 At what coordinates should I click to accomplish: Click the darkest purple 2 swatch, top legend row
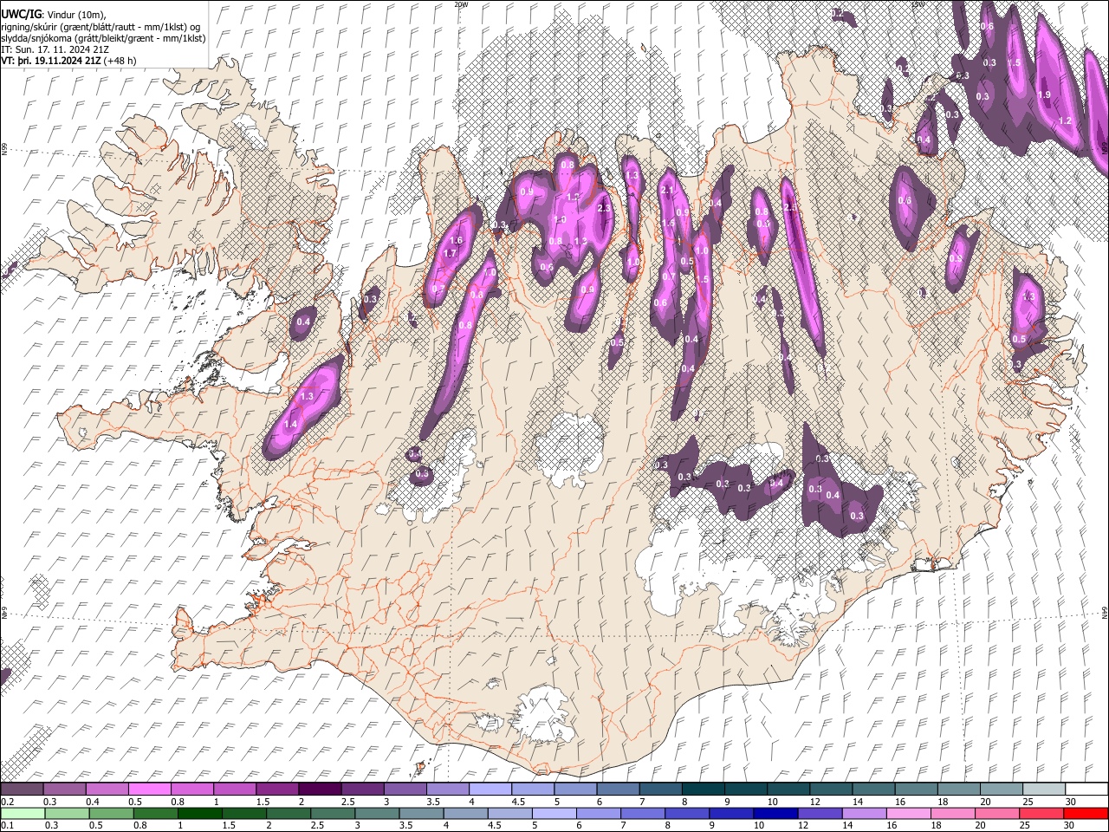tap(320, 789)
